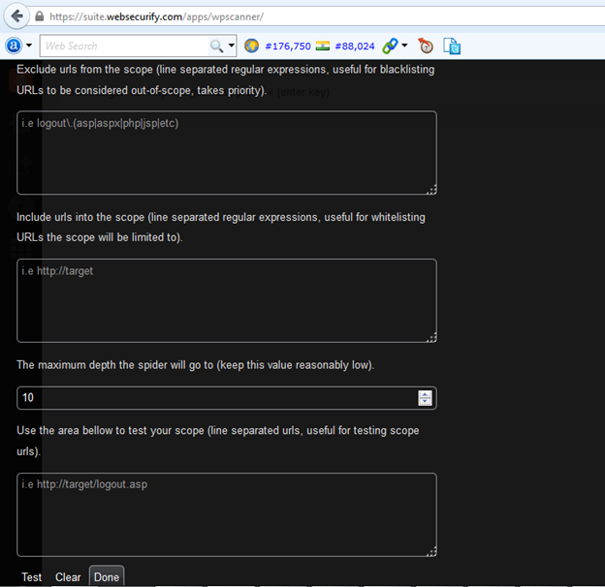Click the test your scope text area
The height and width of the screenshot is (587, 605).
pos(226,514)
